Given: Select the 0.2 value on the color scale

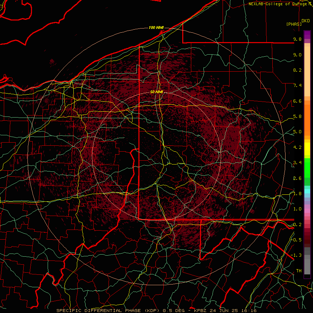Looking at the screenshot, I should pos(297,225).
